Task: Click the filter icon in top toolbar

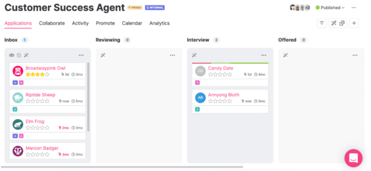Action: tap(322, 23)
